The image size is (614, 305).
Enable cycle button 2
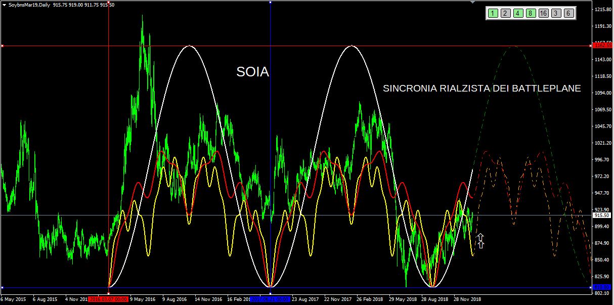pos(505,14)
